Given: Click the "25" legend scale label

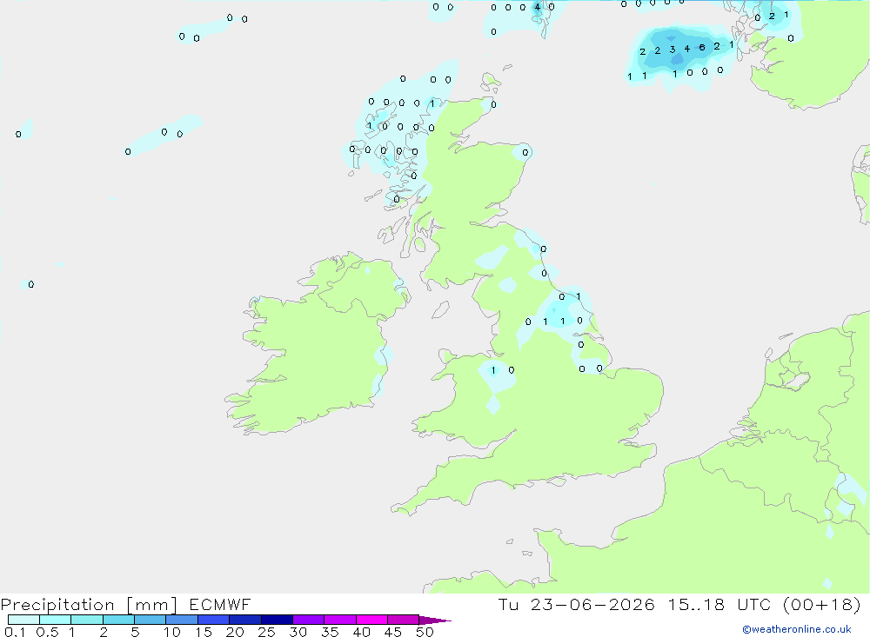Looking at the screenshot, I should [266, 632].
